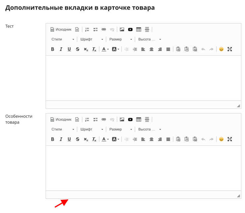Viewport: 245px width, 213px height.
Task: Open background color dropdown in Особенности товара editor
Action: [116, 139]
